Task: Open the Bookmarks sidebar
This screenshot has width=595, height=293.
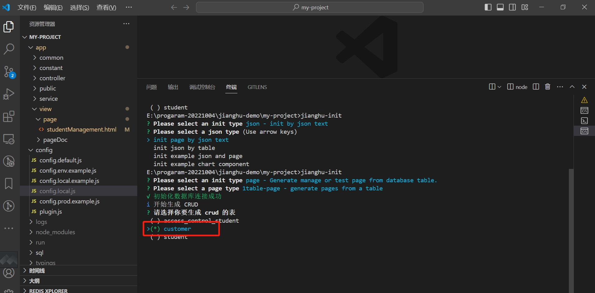Action: [x=8, y=184]
